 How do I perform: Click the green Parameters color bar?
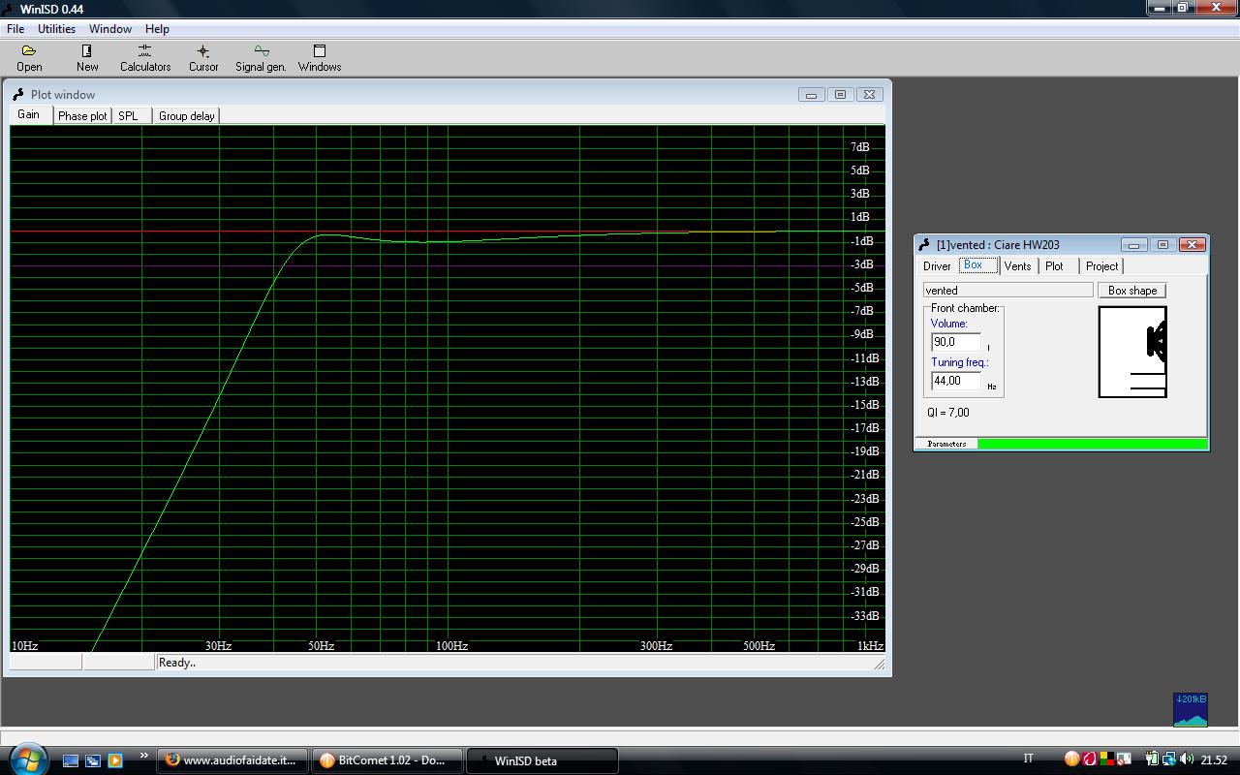(x=1092, y=444)
